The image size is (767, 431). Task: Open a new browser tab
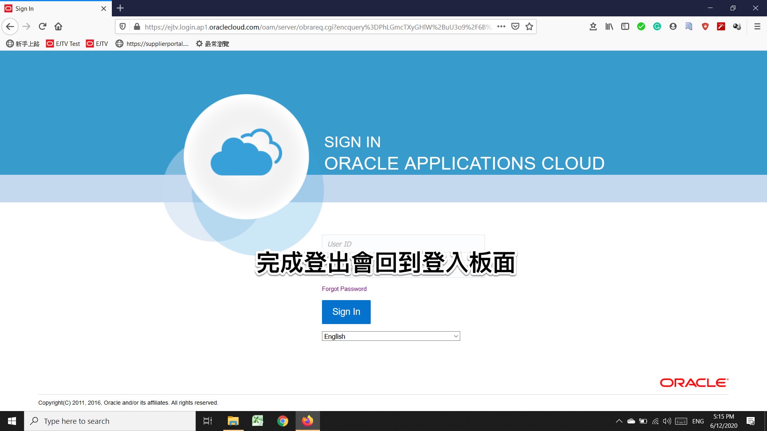pyautogui.click(x=120, y=8)
